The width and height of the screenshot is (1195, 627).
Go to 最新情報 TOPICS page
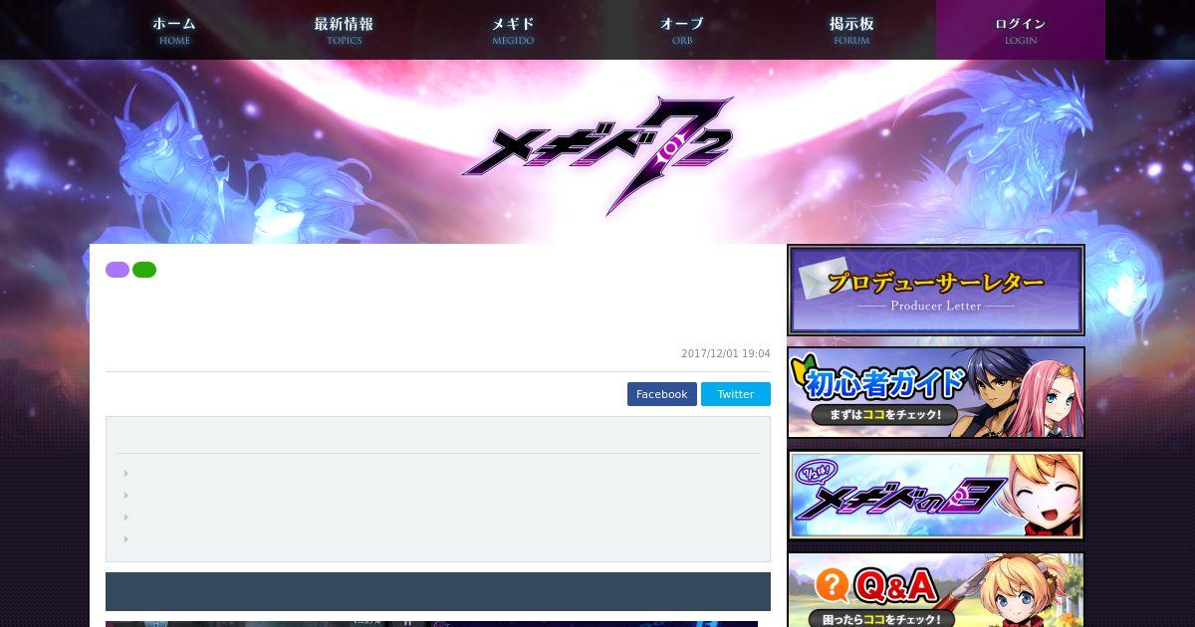344,30
